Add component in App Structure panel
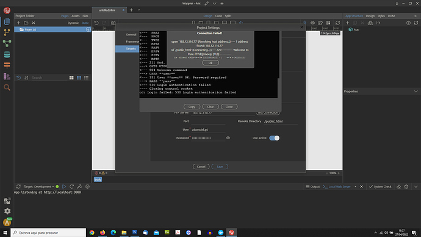421x237 pixels. pos(347,23)
